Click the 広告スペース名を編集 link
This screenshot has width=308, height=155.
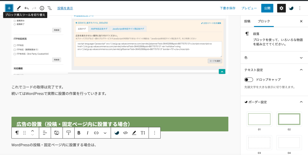coord(211,23)
